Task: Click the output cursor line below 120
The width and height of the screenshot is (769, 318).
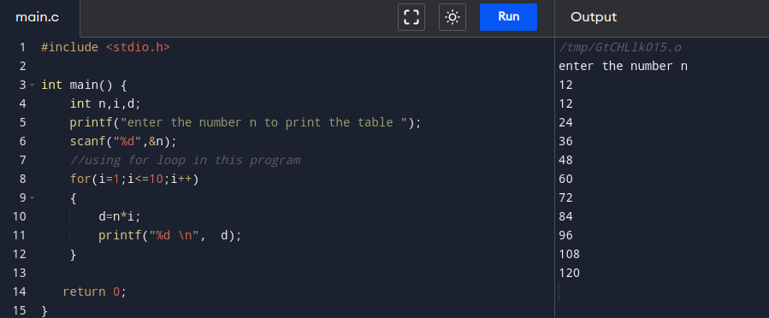Action: point(559,291)
